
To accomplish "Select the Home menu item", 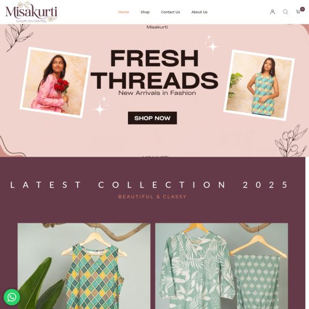I will [124, 12].
